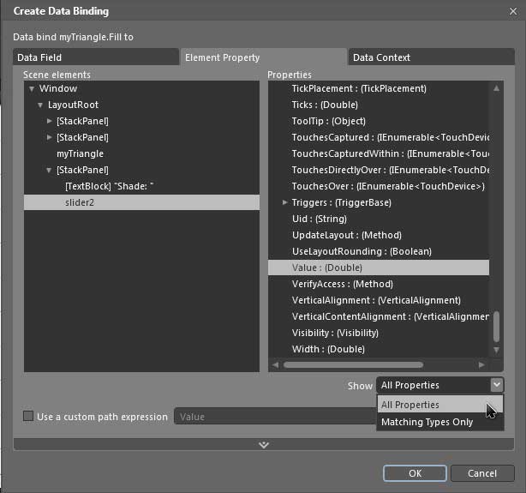Click Properties list scroll up arrow
Screen dimensions: 526x493
pyautogui.click(x=497, y=88)
